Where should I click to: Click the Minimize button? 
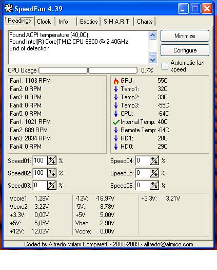coord(185,36)
